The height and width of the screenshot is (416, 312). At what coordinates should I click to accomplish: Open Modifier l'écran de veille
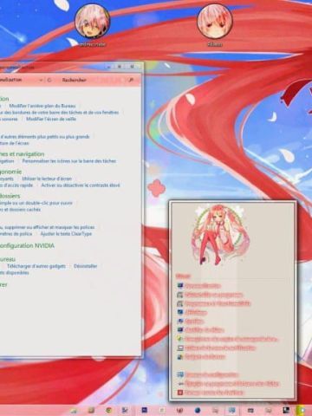(51, 119)
